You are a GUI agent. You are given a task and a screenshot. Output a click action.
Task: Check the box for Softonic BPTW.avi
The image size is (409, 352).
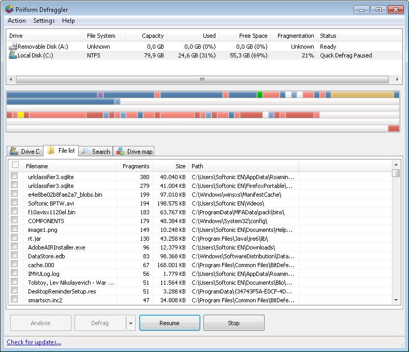pos(14,202)
